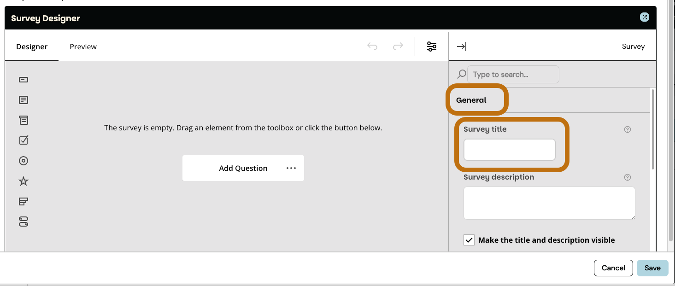This screenshot has width=675, height=286.
Task: Open the Survey object selector
Action: coord(633,47)
